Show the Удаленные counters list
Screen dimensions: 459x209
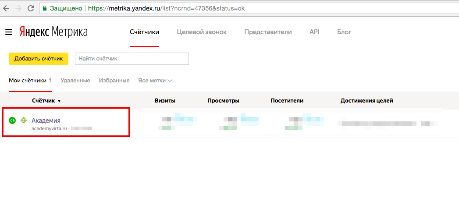(x=75, y=81)
